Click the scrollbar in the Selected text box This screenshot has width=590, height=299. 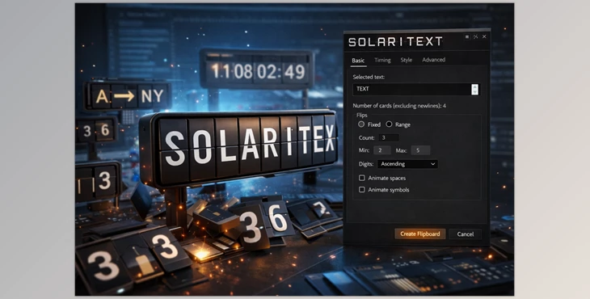[x=475, y=89]
